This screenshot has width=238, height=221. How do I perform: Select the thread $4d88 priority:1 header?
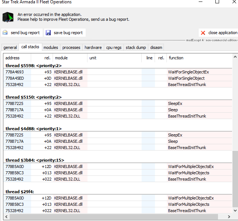pyautogui.click(x=33, y=129)
